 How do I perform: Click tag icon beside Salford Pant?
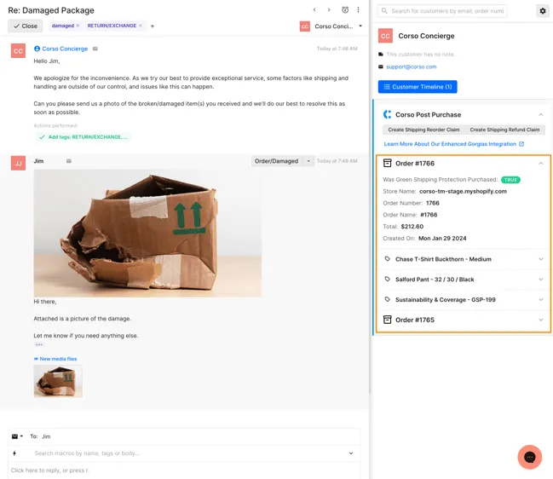[x=387, y=279]
